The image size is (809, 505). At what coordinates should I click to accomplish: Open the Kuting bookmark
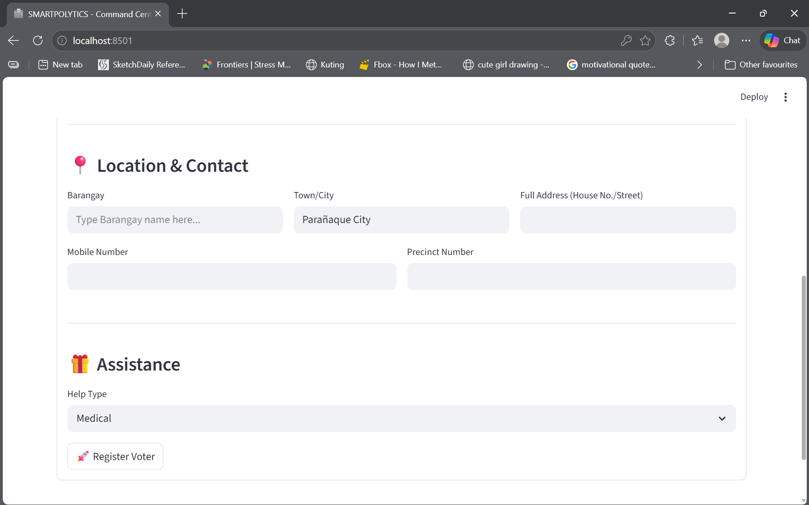tap(325, 64)
